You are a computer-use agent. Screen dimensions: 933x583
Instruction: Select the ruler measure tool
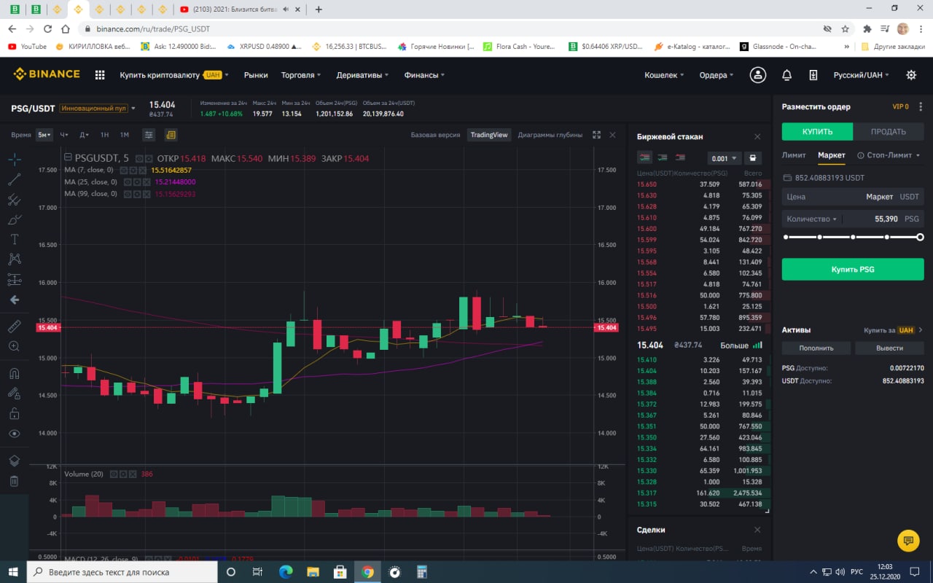pyautogui.click(x=15, y=326)
